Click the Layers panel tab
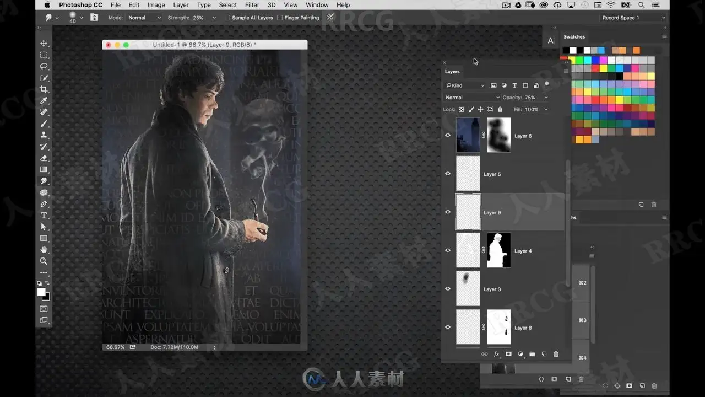Image resolution: width=705 pixels, height=397 pixels. [452, 72]
